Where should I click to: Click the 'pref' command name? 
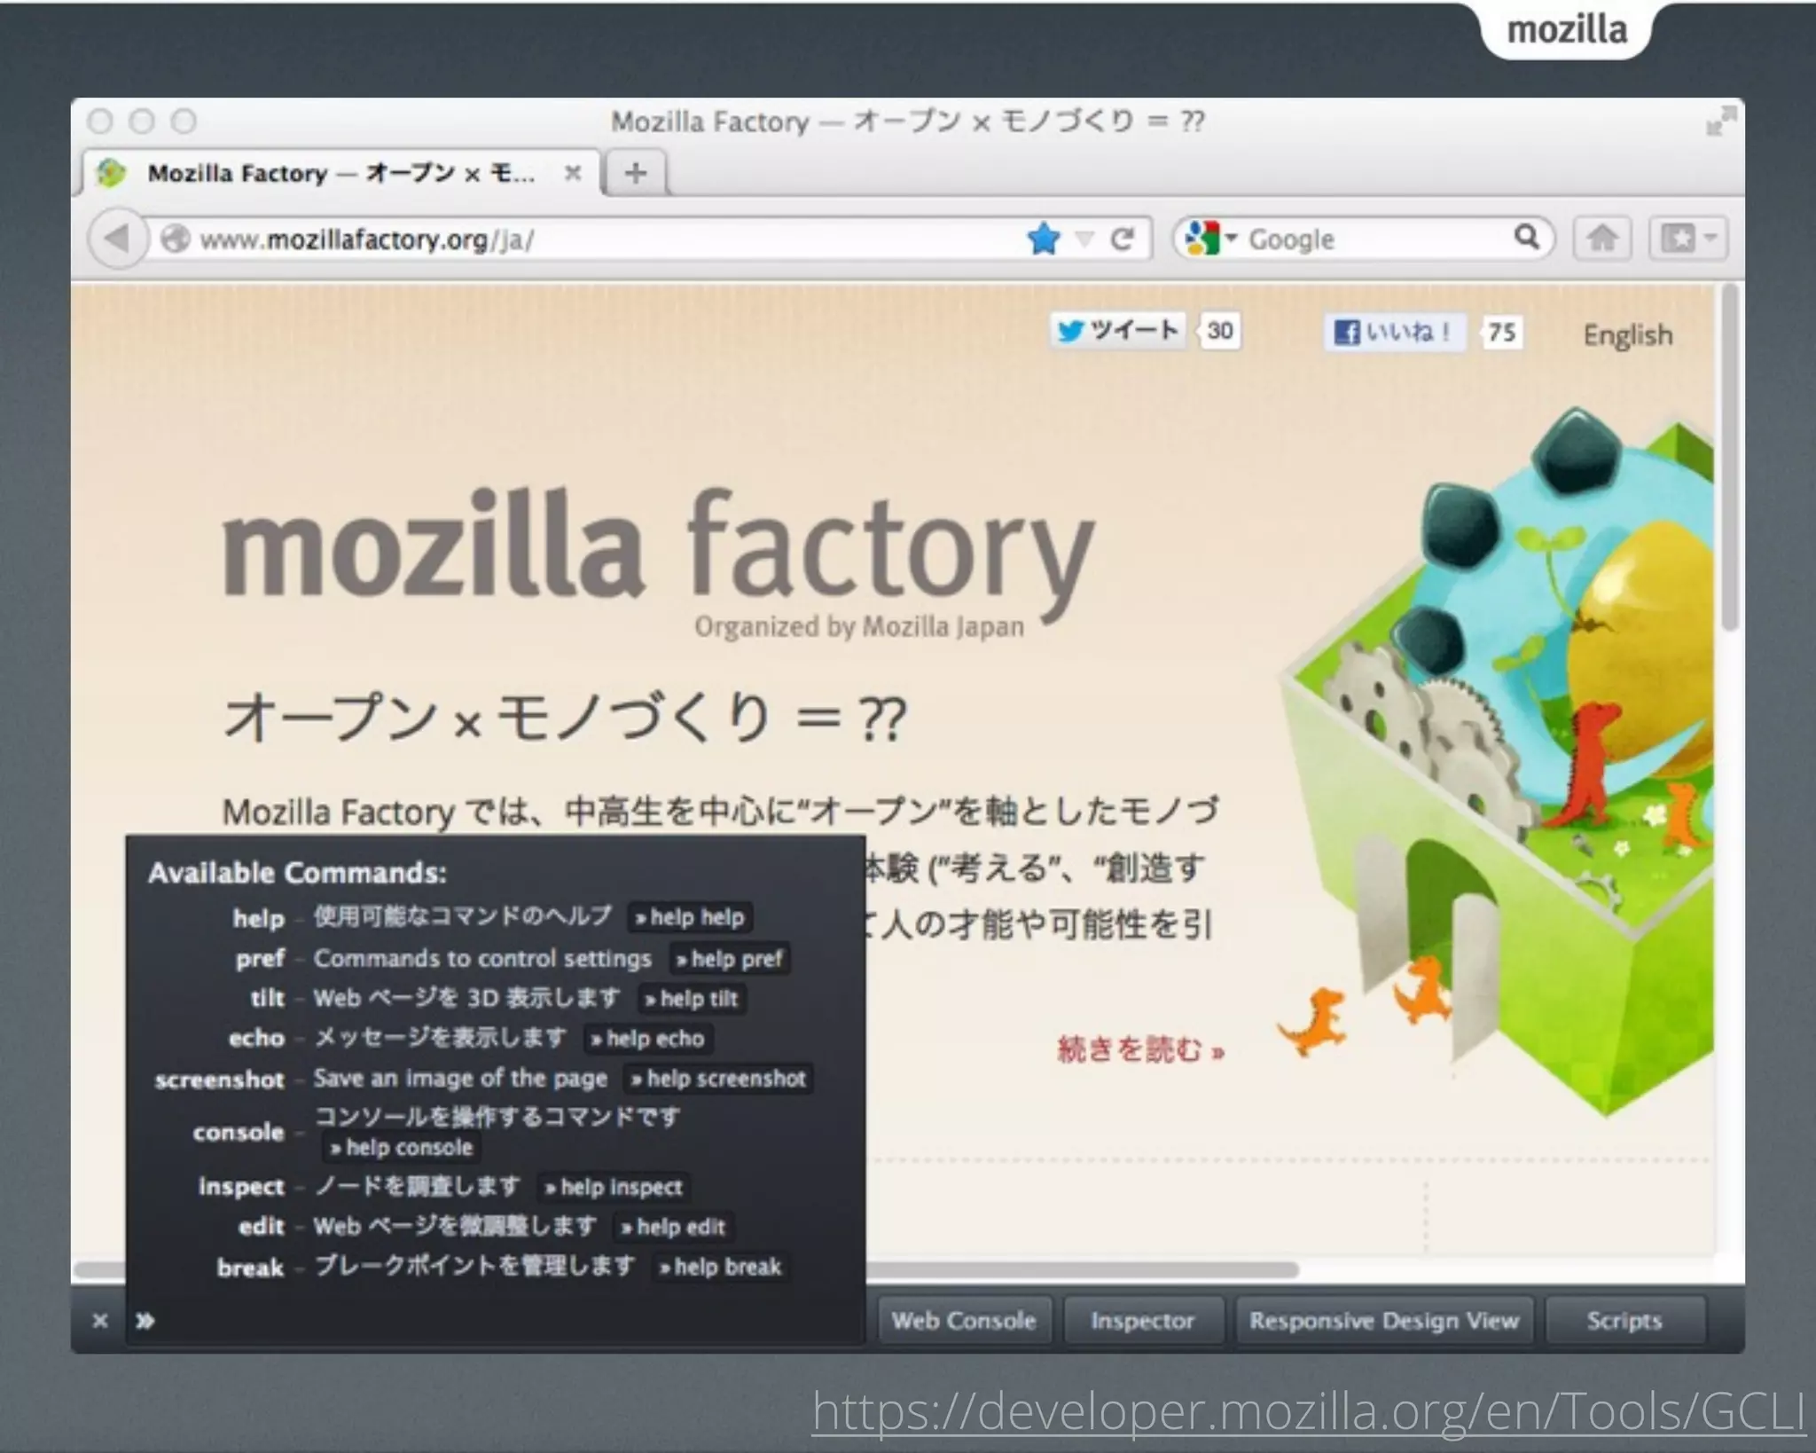260,960
